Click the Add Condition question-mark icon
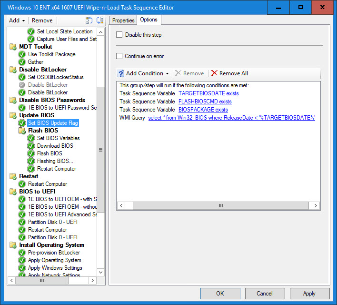This screenshot has height=305, width=337. click(x=121, y=73)
